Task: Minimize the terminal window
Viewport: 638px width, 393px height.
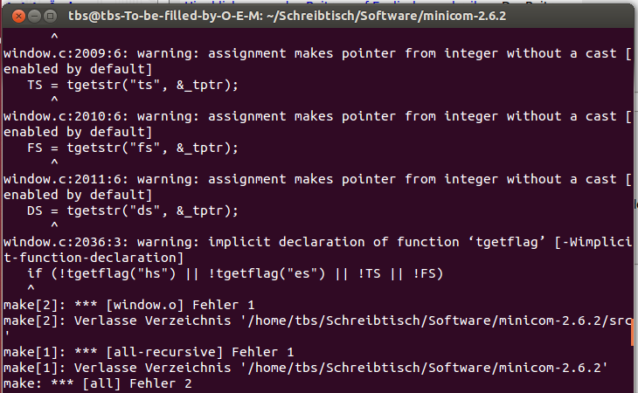Action: [35, 17]
